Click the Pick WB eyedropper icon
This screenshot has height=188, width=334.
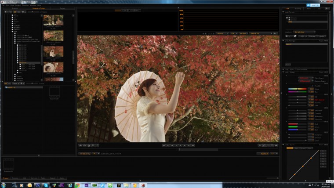click(x=312, y=86)
